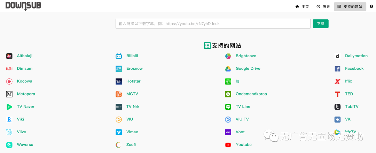
Task: Open the Weverse text link
Action: pyautogui.click(x=25, y=145)
